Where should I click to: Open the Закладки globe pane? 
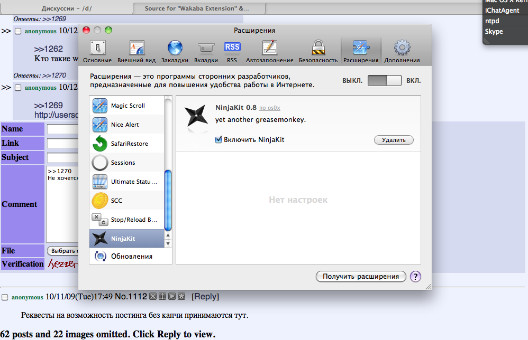(x=175, y=51)
